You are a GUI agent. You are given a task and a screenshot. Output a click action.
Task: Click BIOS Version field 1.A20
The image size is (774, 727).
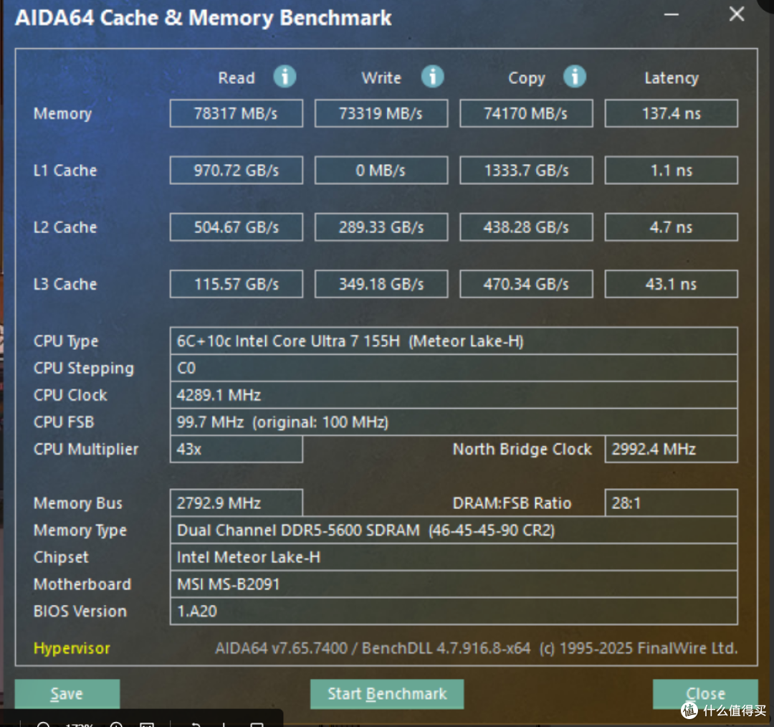tap(454, 612)
